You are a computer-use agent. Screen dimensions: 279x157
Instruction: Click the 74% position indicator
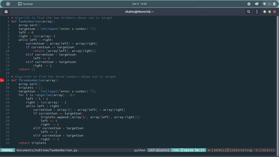(x=175, y=150)
